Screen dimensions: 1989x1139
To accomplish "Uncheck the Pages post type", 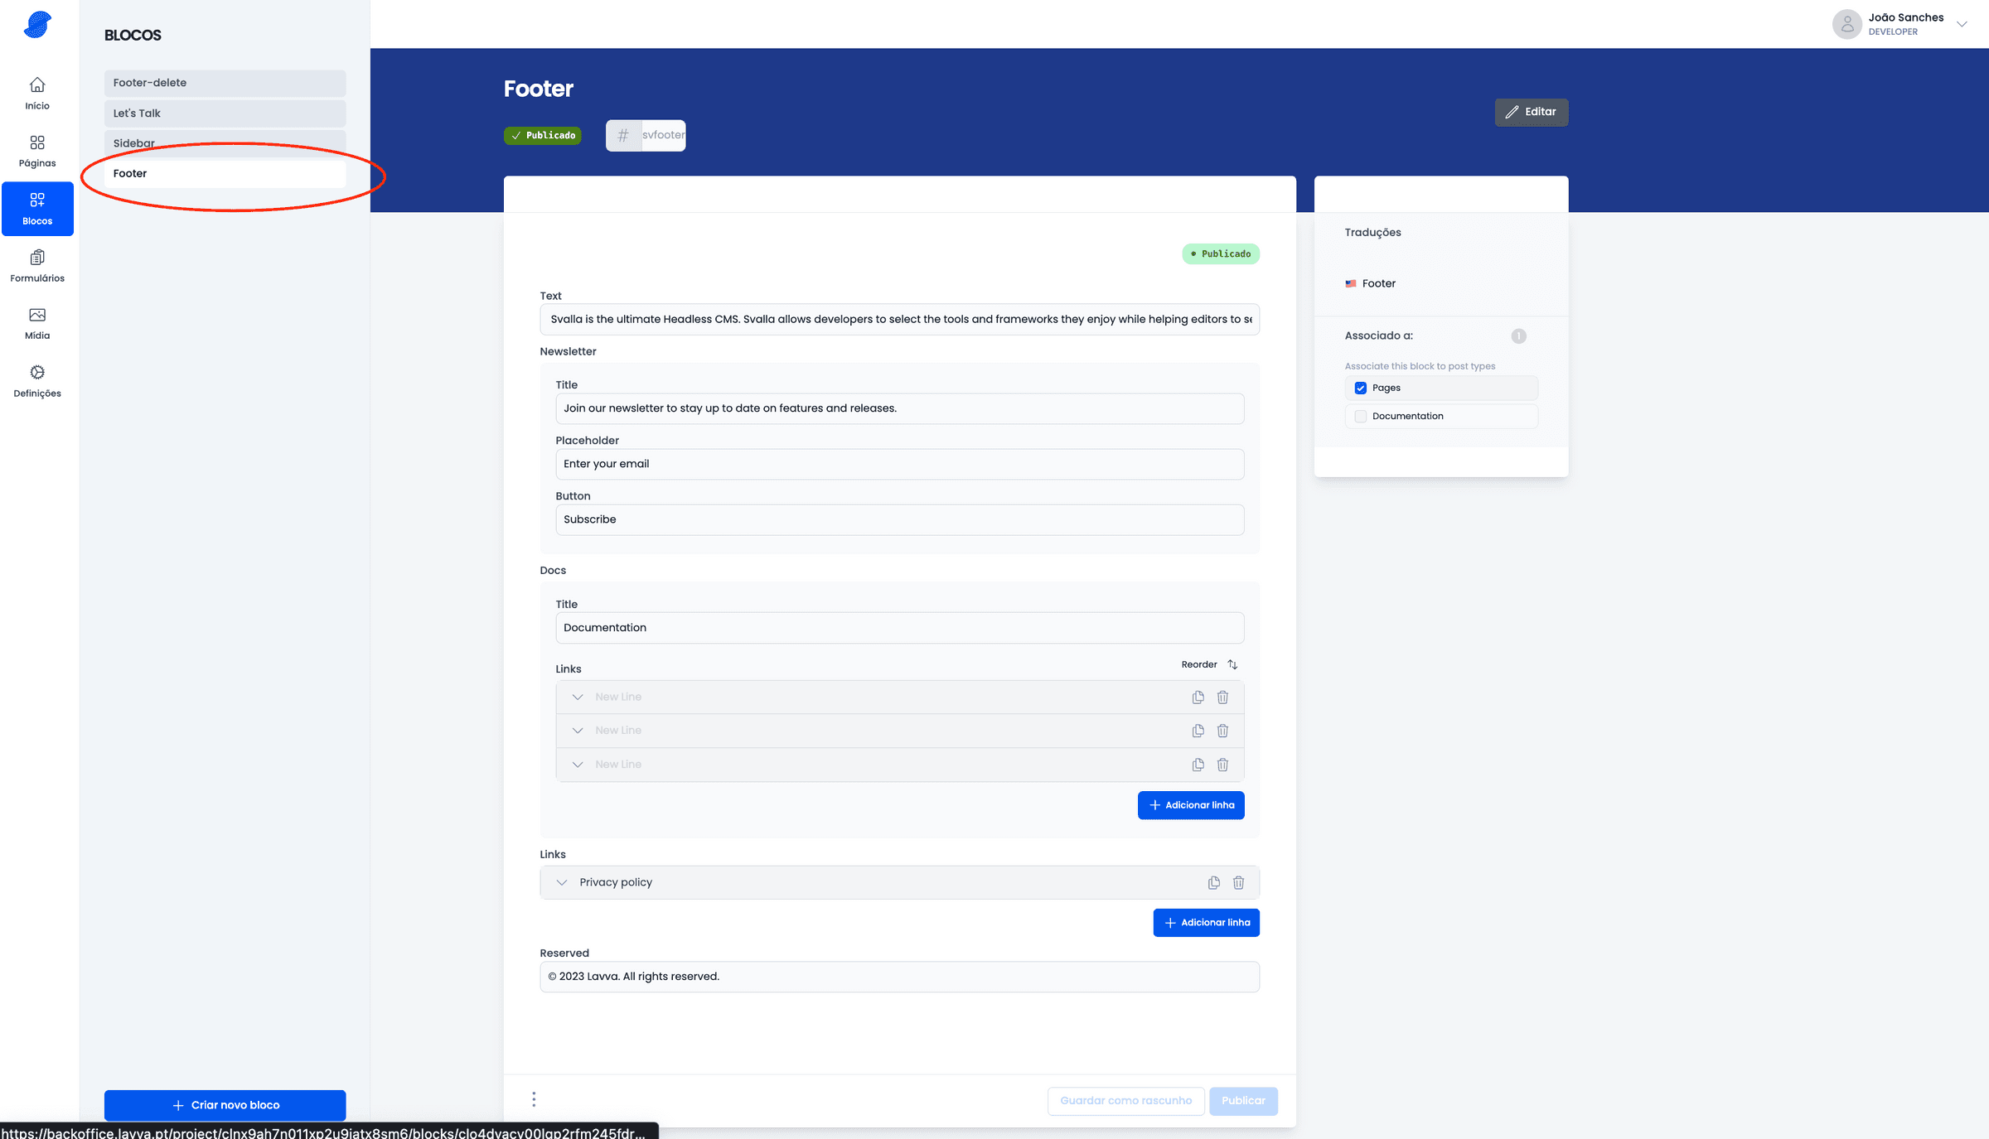I will coord(1361,388).
